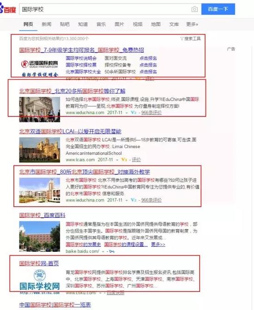Switch to the 视频 tab
Viewport: 254px width, 310px height.
point(138,24)
